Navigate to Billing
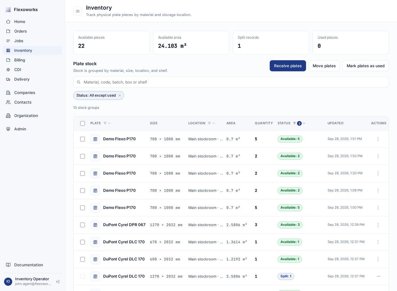397x291 pixels. [x=32, y=60]
